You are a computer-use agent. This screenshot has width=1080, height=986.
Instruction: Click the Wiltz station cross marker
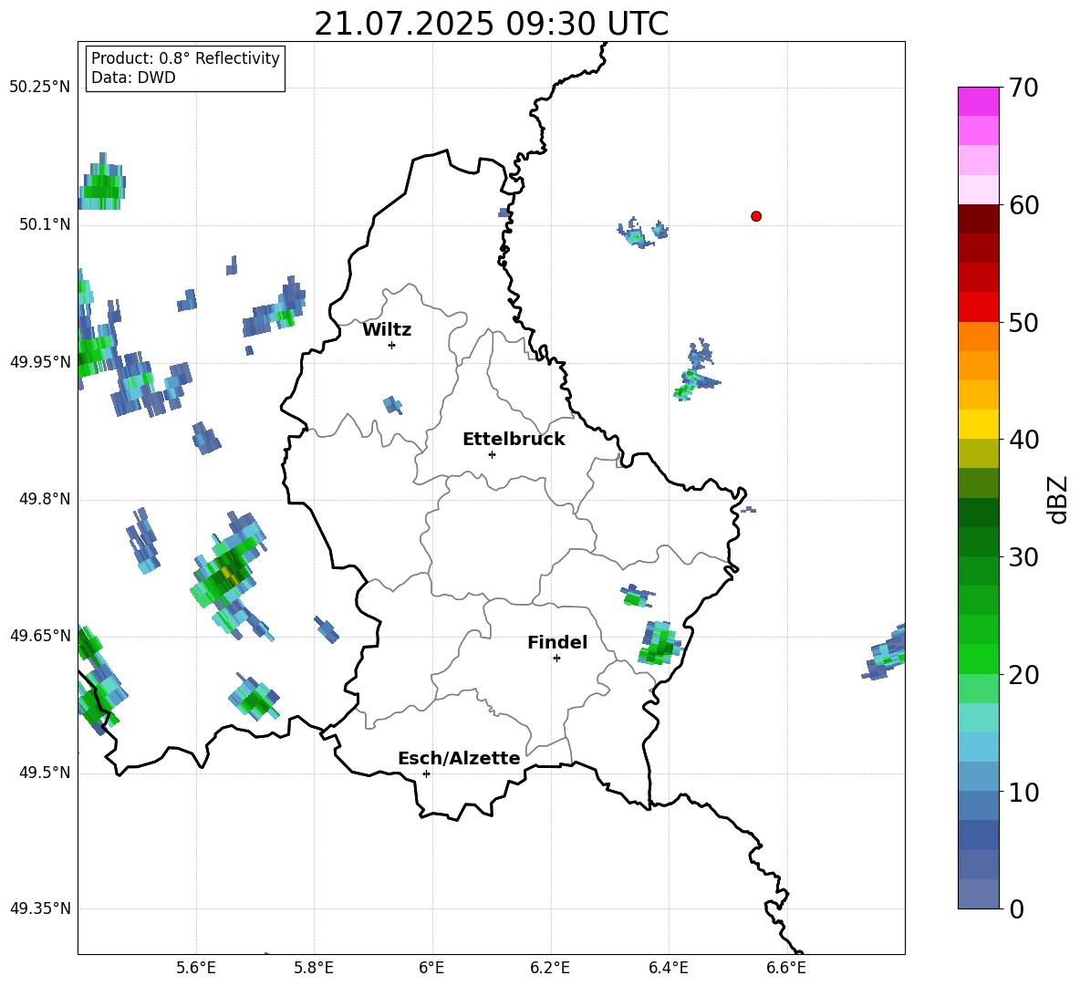point(392,345)
